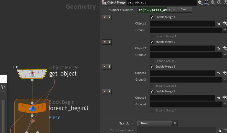
Task: Remove merge entry 1 with red X
Action: pos(105,17)
